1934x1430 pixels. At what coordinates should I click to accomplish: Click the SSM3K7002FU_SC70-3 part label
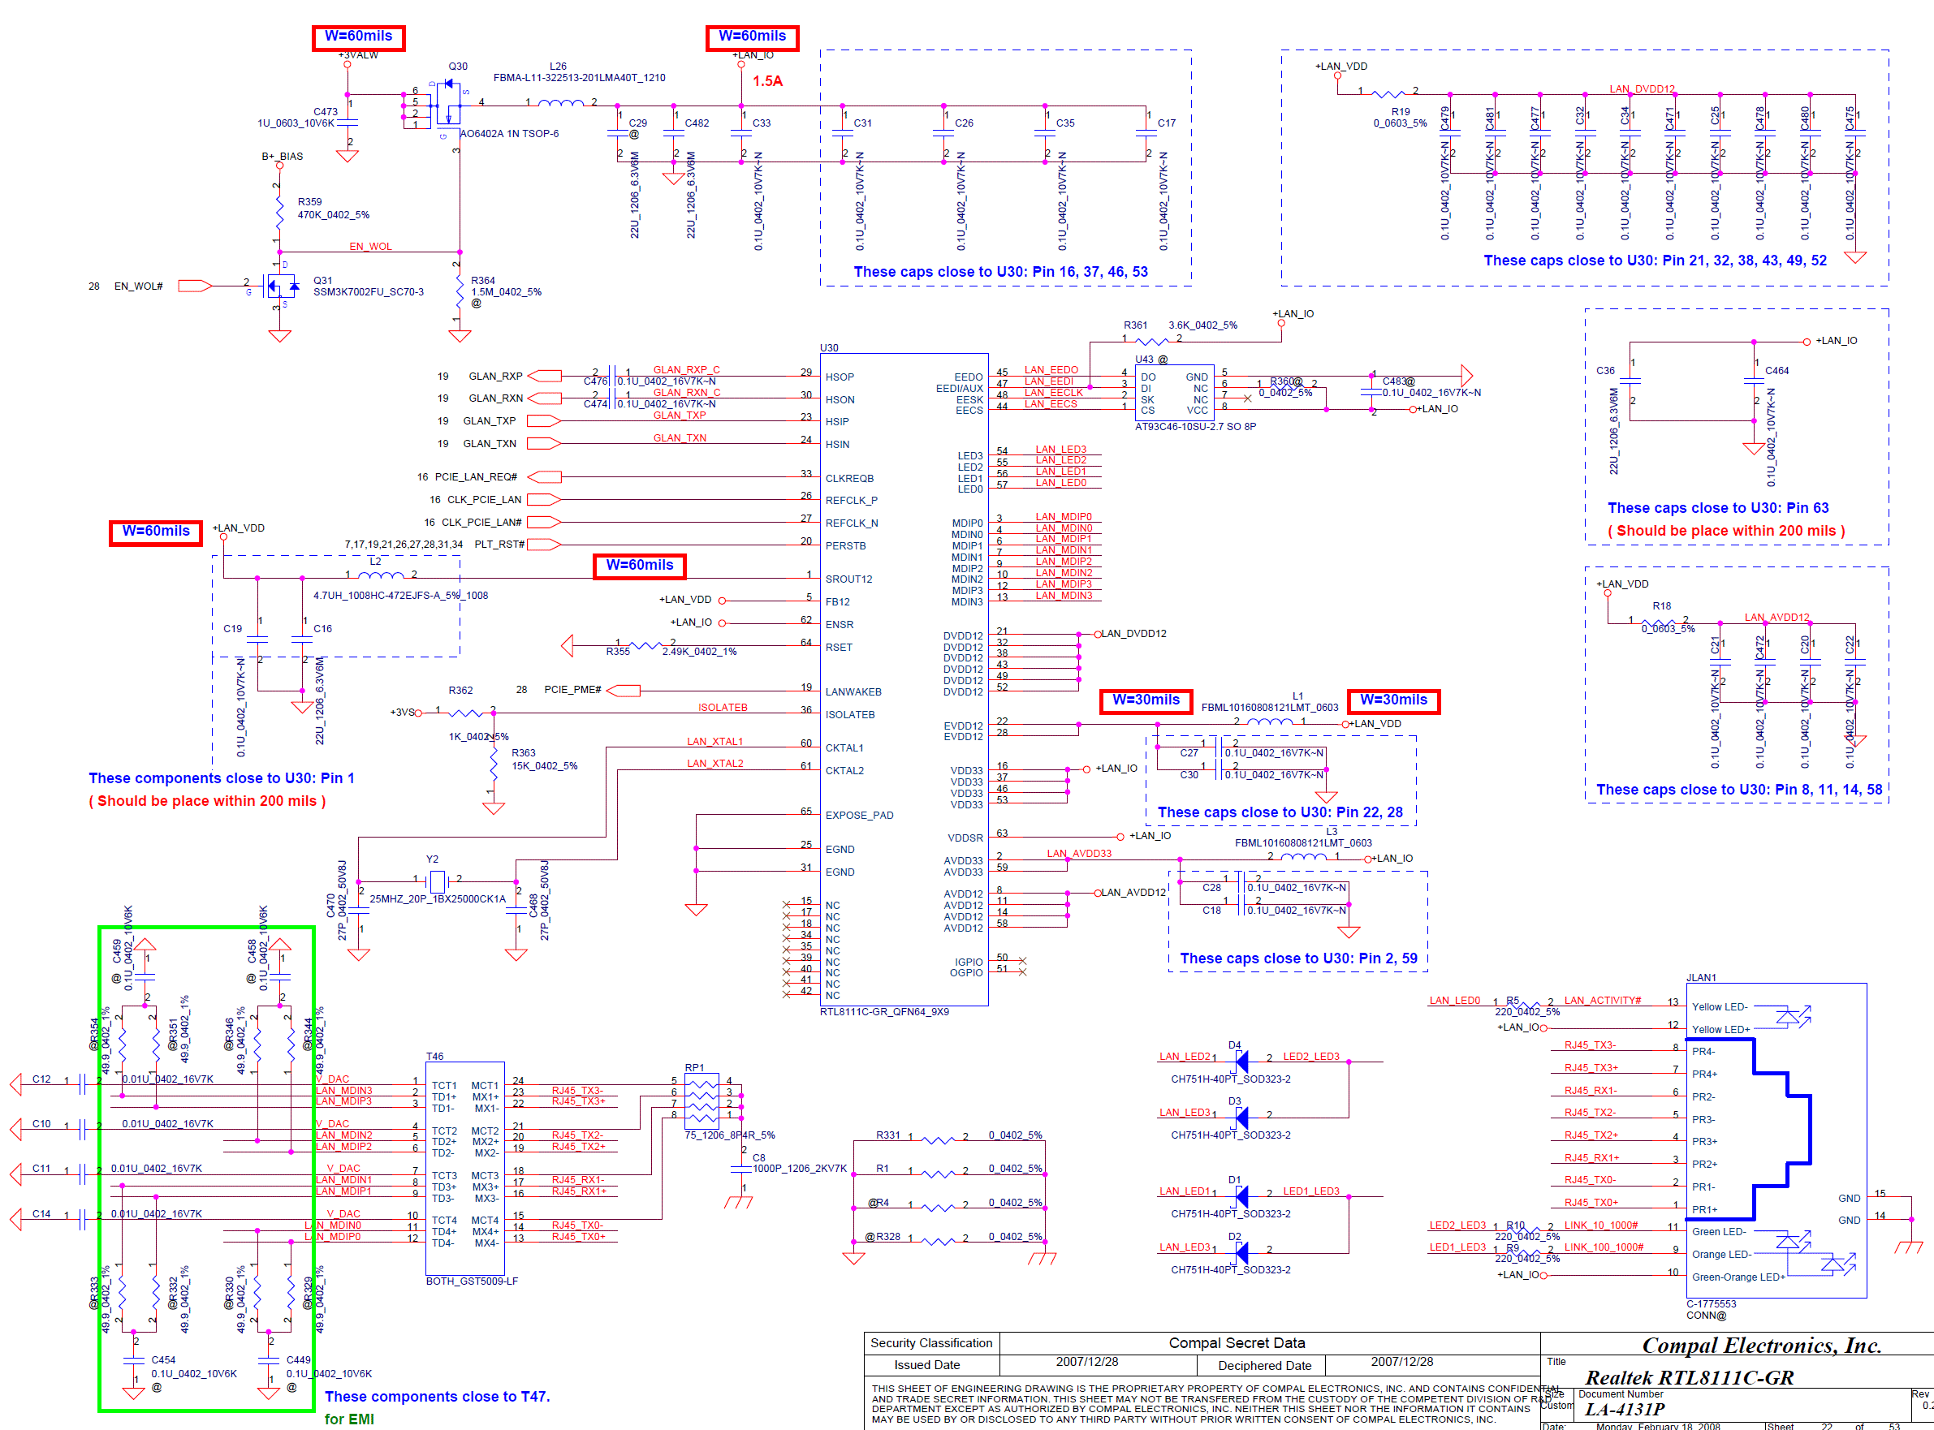coord(368,291)
